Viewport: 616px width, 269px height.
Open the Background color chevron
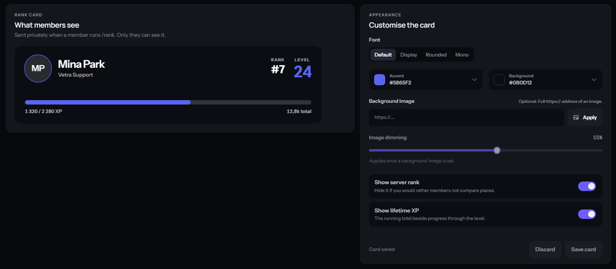tap(593, 80)
